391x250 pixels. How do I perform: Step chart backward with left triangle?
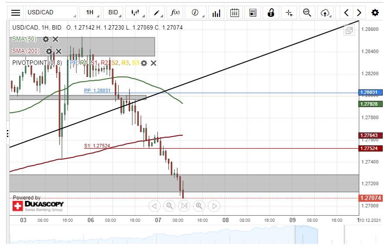click(x=154, y=206)
